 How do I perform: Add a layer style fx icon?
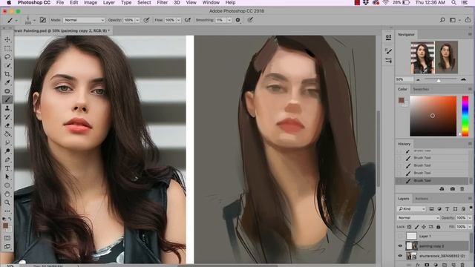click(x=418, y=265)
